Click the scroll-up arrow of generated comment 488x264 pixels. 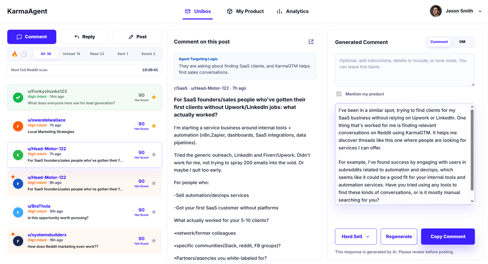[472, 106]
